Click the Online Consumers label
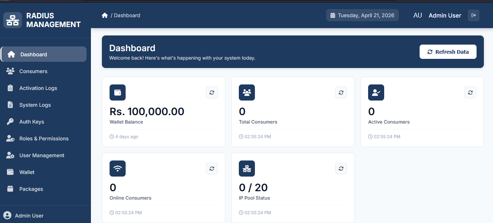The image size is (493, 223). tap(130, 198)
